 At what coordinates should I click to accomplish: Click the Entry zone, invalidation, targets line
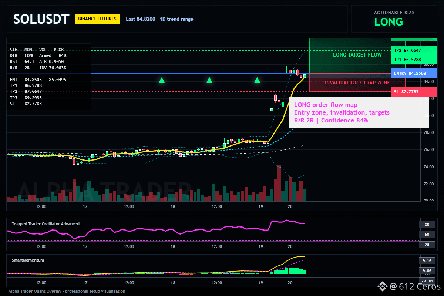click(x=342, y=112)
